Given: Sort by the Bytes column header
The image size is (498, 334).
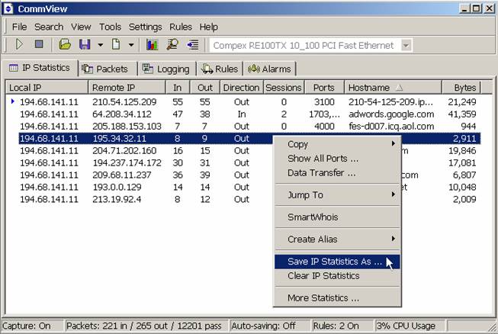Looking at the screenshot, I should coord(464,88).
